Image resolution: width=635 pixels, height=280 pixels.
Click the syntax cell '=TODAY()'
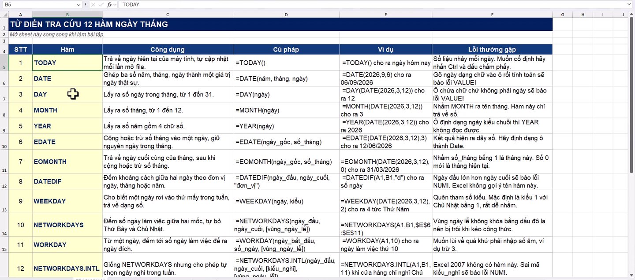[x=286, y=63]
